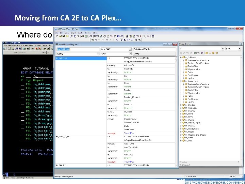Click the Model Editor vertical scrollbar
Image resolution: width=245 pixels, height=184 pixels.
(176, 112)
